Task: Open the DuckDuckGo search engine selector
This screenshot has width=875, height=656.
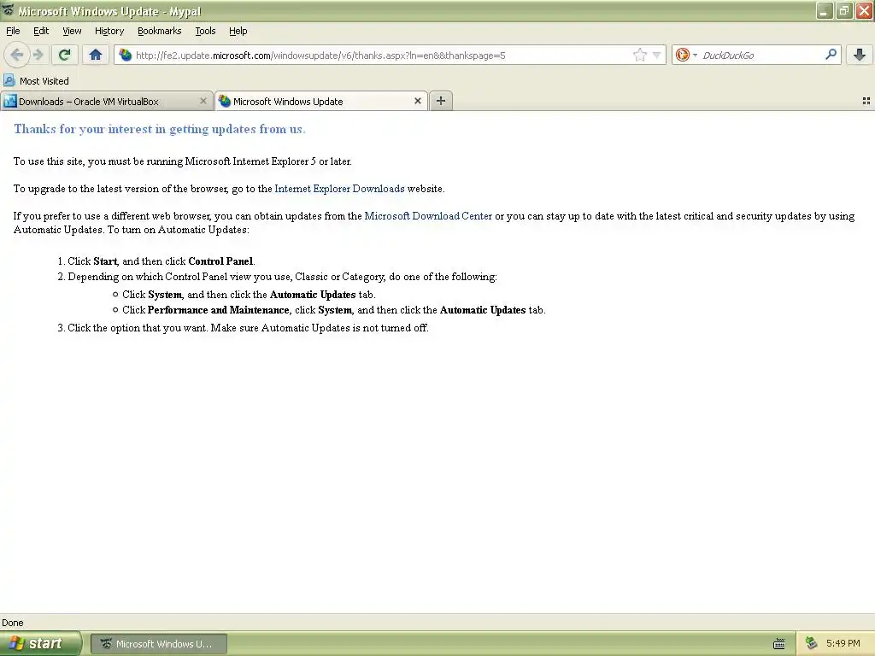Action: coord(686,55)
